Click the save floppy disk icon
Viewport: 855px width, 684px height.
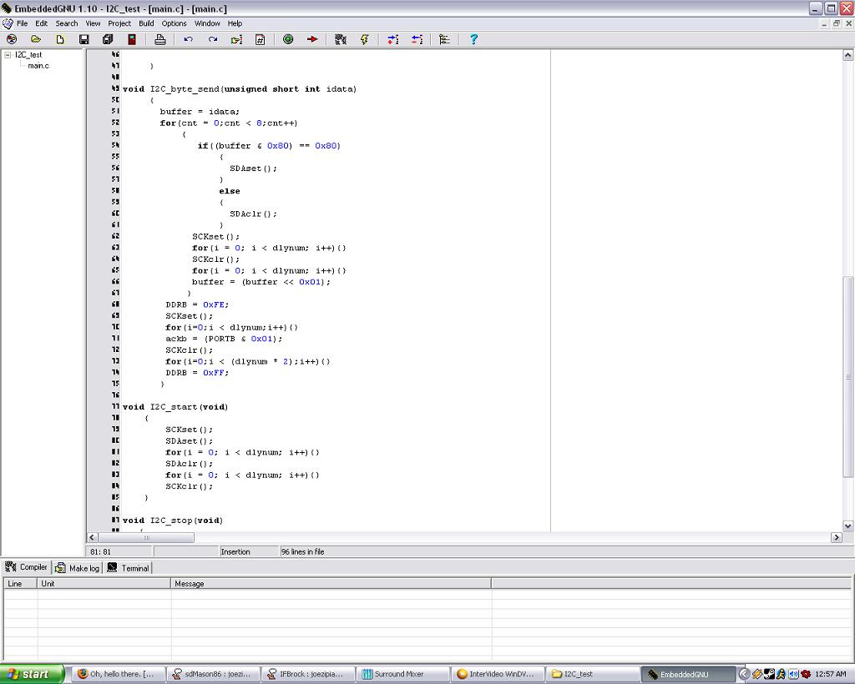click(83, 39)
